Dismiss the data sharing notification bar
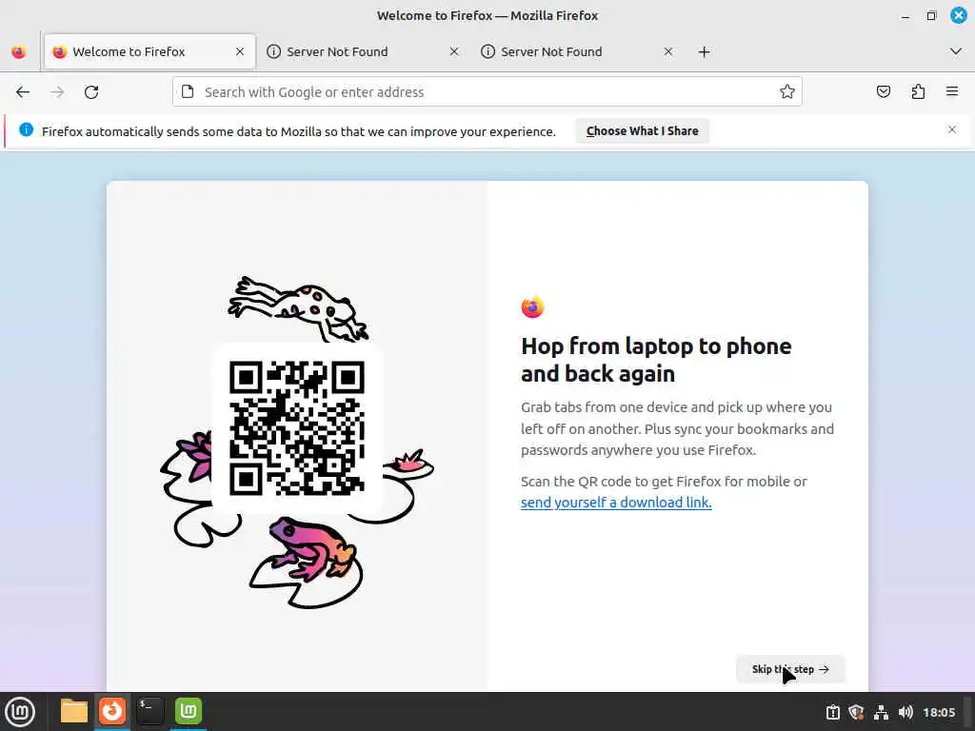The image size is (975, 731). [x=952, y=129]
